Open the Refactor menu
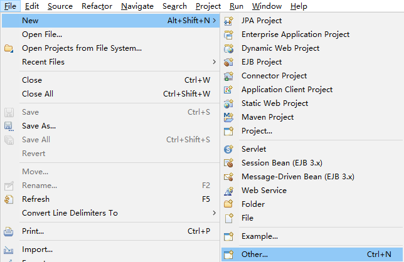The width and height of the screenshot is (404, 262). click(x=97, y=6)
